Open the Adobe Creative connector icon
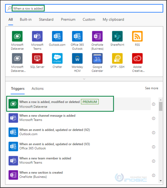Viewport: 167px width, 188px height. coord(137,59)
